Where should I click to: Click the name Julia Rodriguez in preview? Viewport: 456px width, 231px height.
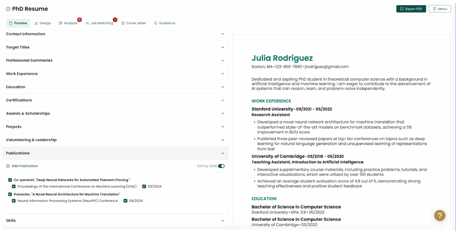[282, 58]
